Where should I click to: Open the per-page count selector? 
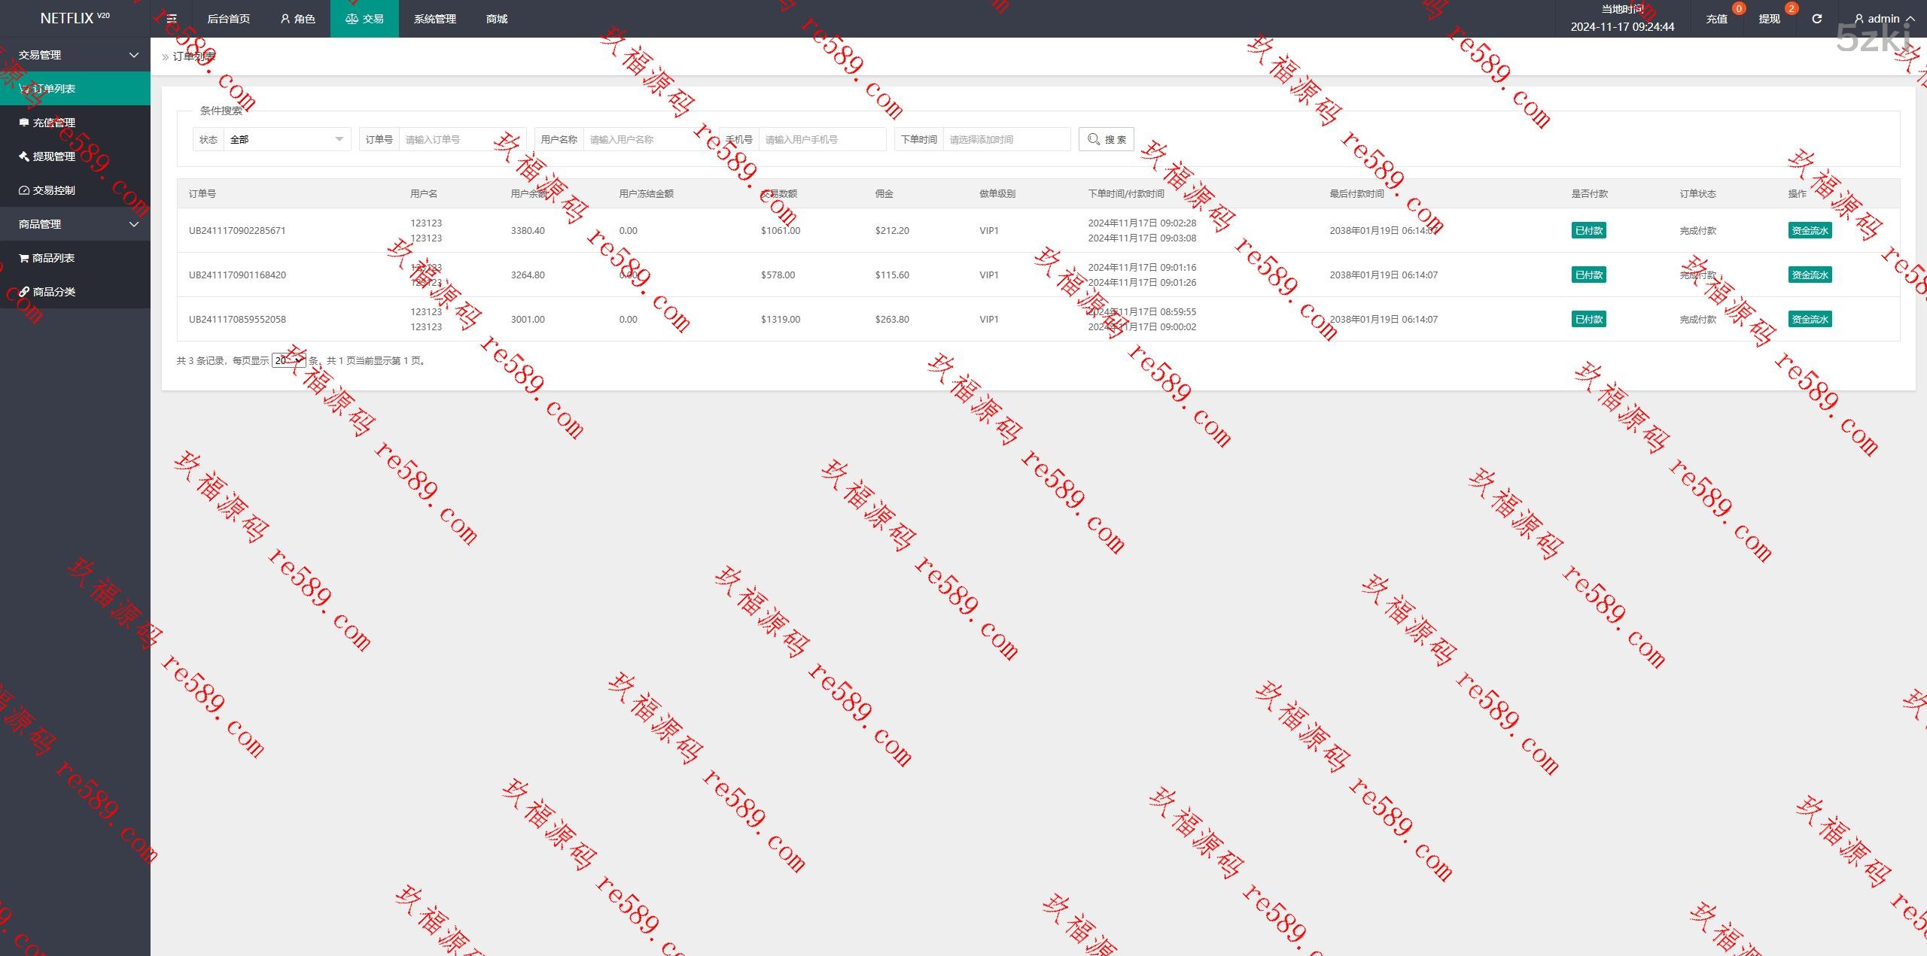click(x=288, y=361)
